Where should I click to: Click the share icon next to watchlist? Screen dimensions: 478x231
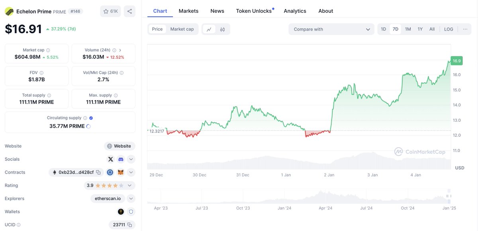pyautogui.click(x=129, y=11)
